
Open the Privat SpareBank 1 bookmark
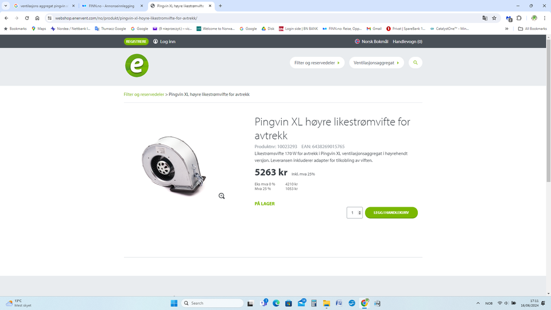[406, 29]
